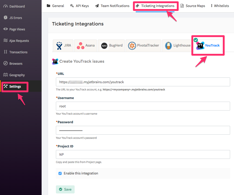Click the Ticketing Integrations ticket icon
Viewport: 234px width, 195px height.
tap(138, 6)
